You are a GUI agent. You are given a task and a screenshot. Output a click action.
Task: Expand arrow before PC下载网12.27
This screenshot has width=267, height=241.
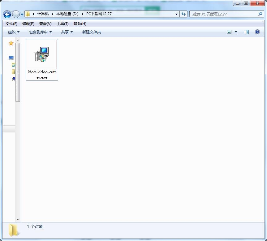coord(82,14)
